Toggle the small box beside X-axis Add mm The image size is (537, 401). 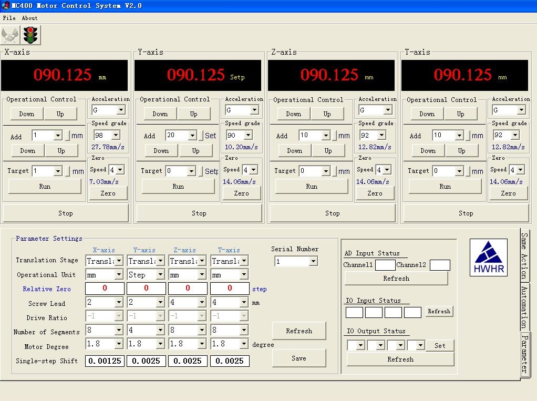click(x=67, y=136)
